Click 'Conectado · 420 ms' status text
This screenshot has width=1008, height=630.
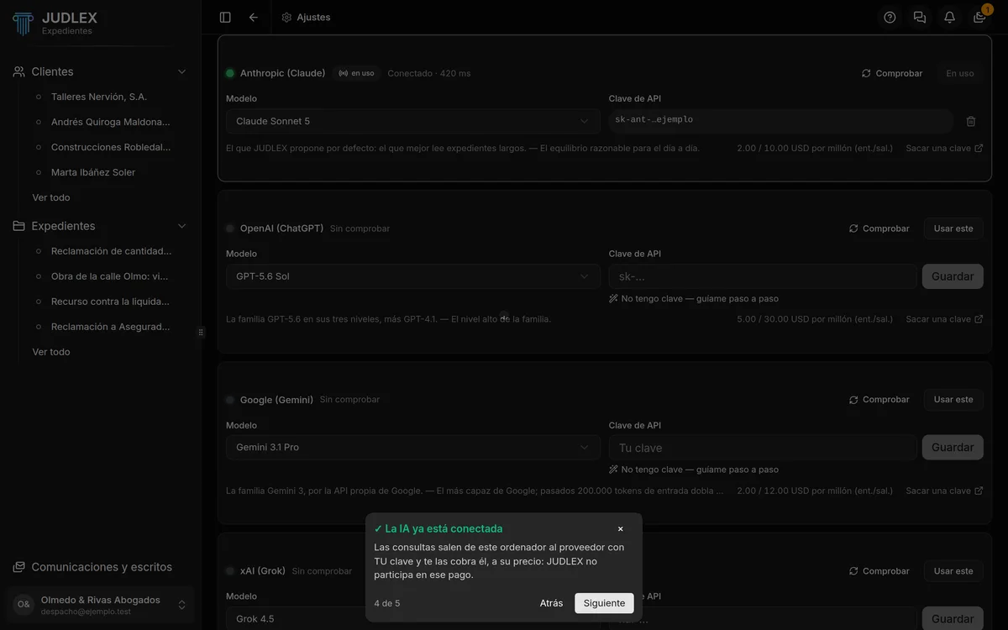[429, 73]
